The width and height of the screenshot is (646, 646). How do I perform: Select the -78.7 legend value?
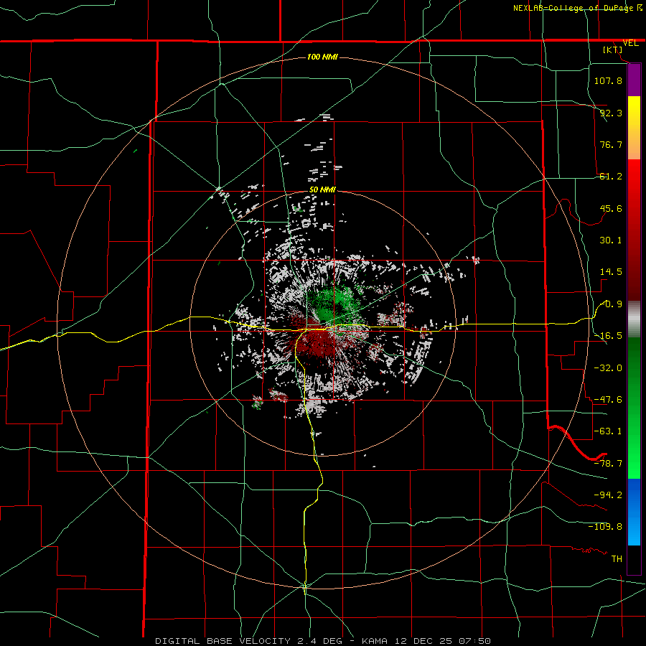coord(608,464)
